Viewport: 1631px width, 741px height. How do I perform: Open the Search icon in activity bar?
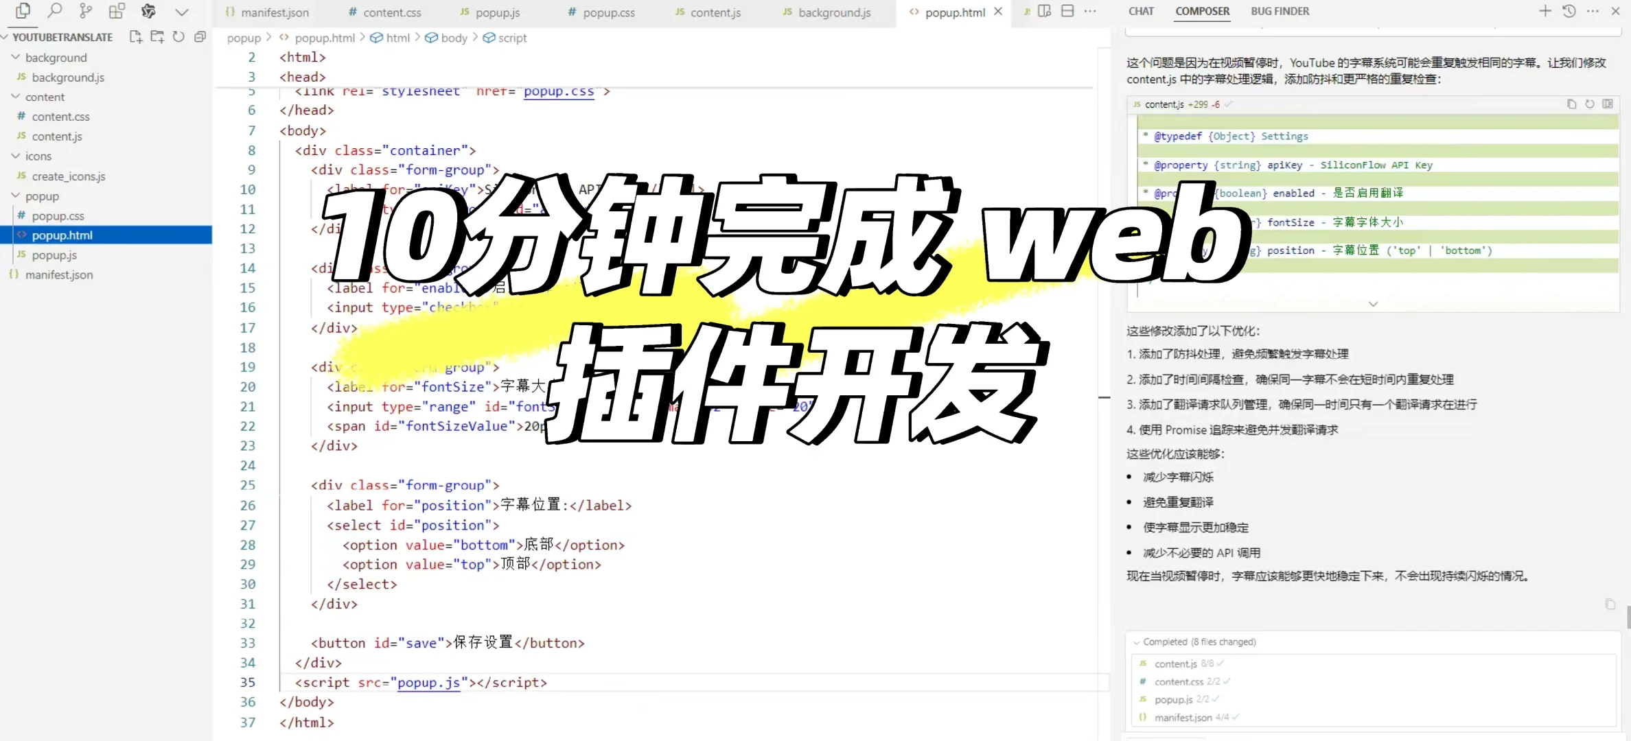click(x=54, y=11)
